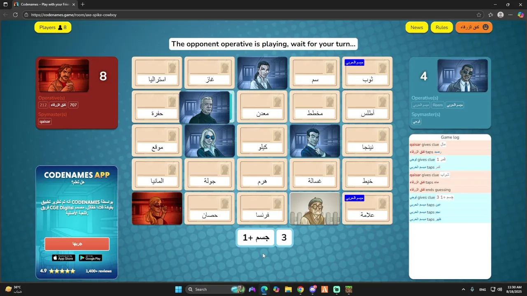
Task: Tap the agent icon on the حصان card
Action: [224, 203]
